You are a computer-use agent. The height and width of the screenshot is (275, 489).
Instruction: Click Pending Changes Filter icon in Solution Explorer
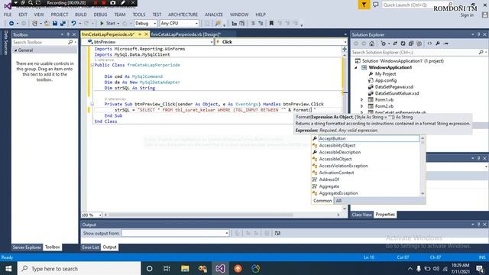pos(384,44)
